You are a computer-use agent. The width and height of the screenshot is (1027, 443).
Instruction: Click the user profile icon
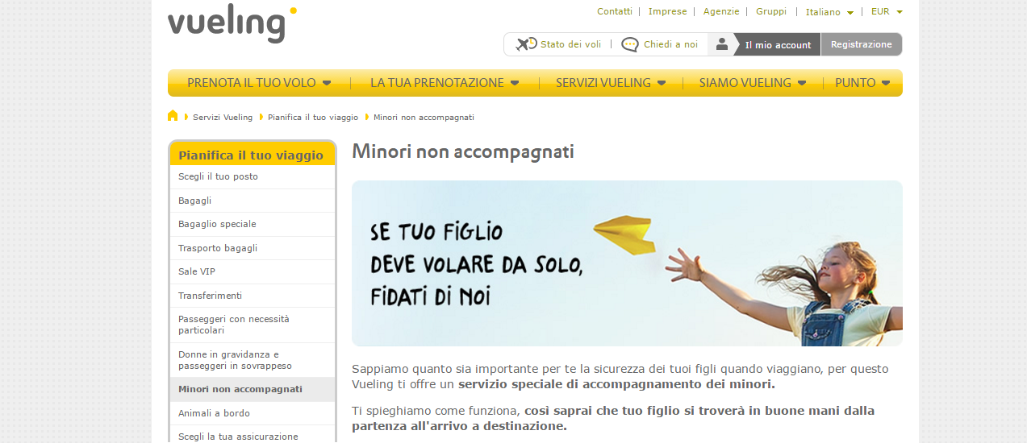tap(722, 44)
